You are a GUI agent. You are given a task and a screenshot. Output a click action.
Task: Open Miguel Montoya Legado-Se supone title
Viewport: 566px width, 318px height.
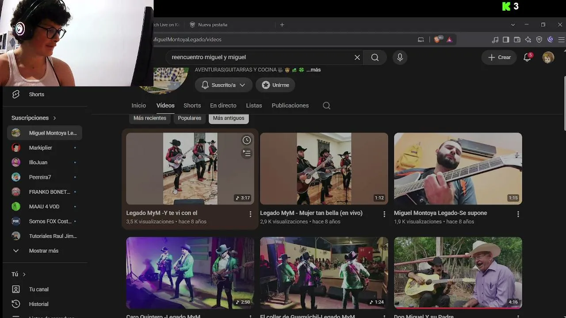(440, 213)
